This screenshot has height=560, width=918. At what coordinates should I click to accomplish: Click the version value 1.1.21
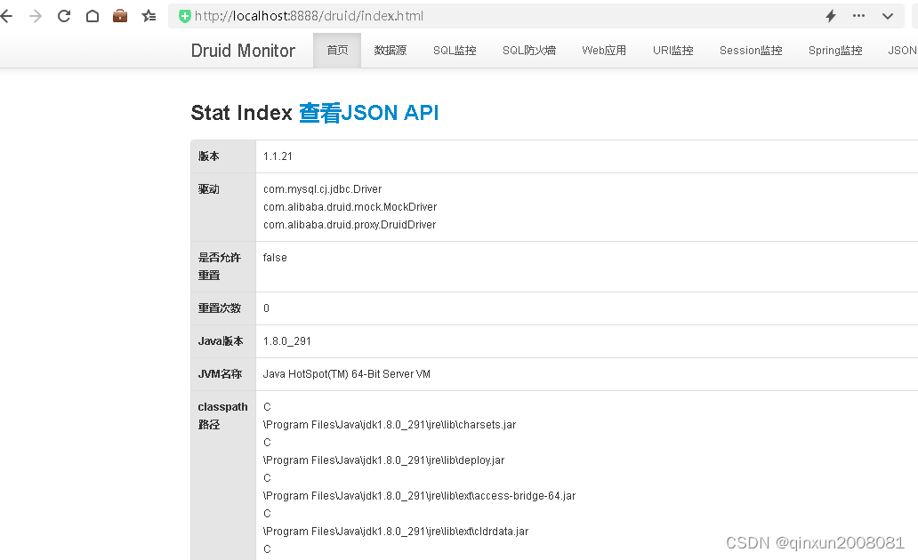click(278, 156)
